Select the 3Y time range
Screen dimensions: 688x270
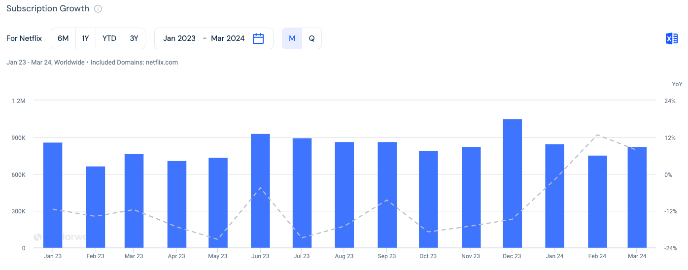tap(134, 38)
